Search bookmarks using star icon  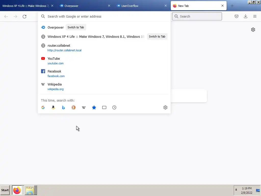[94, 107]
